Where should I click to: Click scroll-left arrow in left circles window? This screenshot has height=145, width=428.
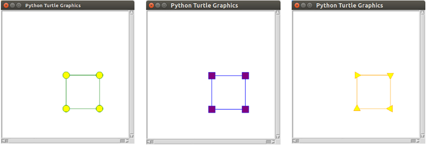click(x=4, y=141)
